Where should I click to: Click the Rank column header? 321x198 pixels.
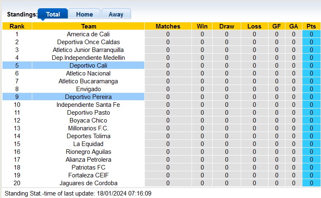[x=17, y=26]
